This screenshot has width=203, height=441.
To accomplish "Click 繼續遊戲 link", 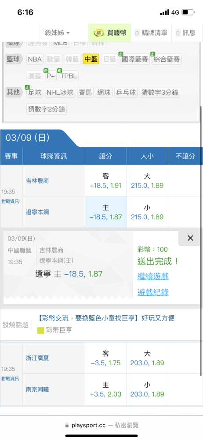I will pyautogui.click(x=153, y=276).
